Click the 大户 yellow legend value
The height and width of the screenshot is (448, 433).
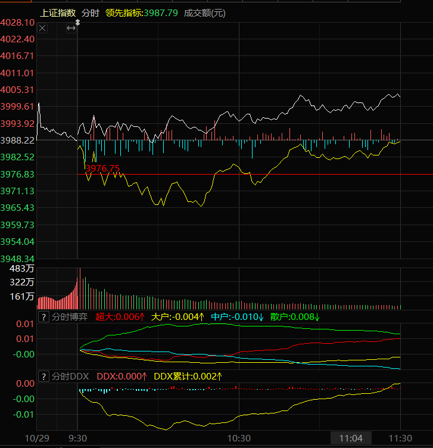[x=178, y=317]
